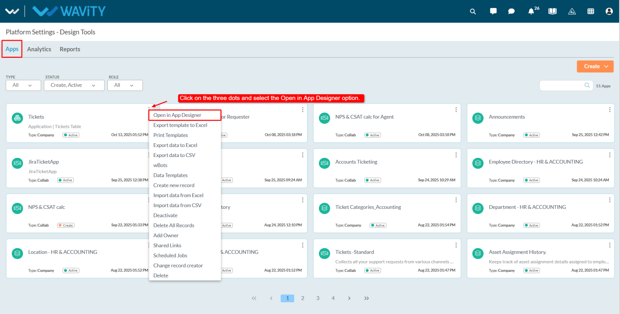Screen dimensions: 620x314
Task: Click the Asset Assignment History icon
Action: (478, 253)
